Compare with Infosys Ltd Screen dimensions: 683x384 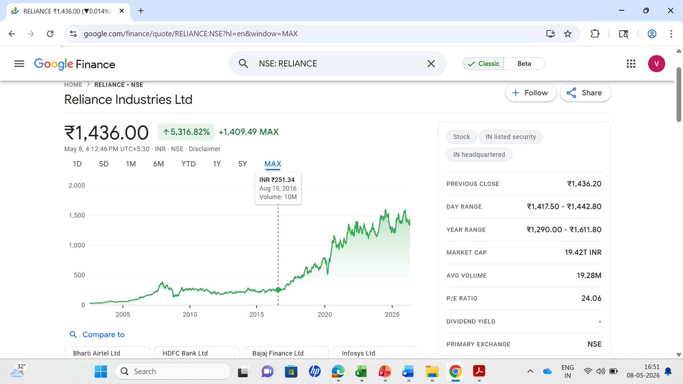click(x=376, y=353)
